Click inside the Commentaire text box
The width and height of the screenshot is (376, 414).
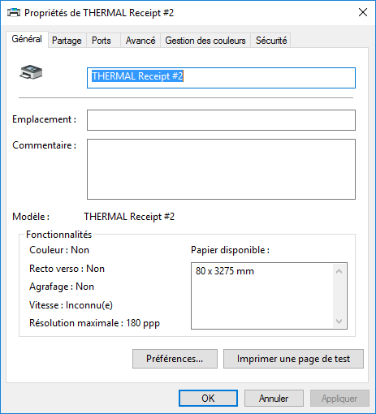click(221, 170)
